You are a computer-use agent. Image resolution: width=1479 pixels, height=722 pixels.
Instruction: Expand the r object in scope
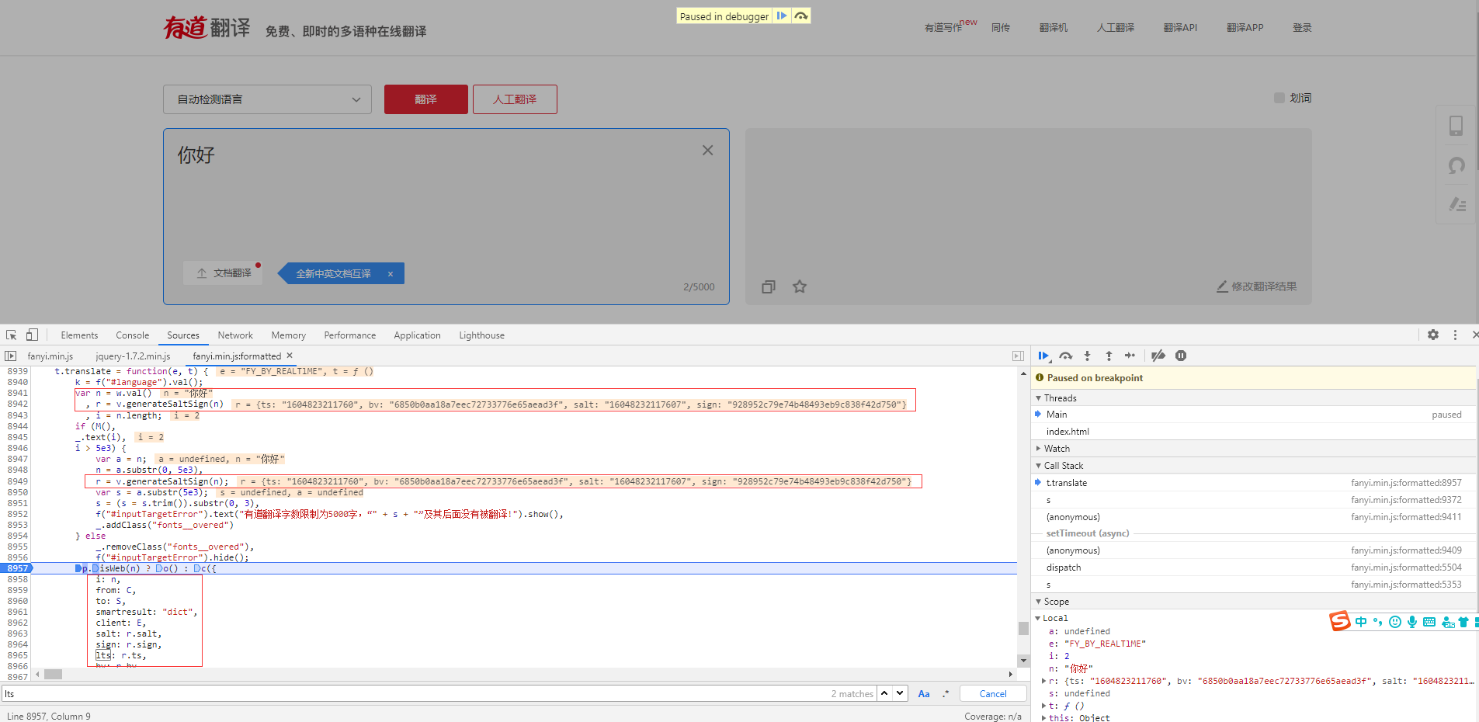tap(1043, 681)
